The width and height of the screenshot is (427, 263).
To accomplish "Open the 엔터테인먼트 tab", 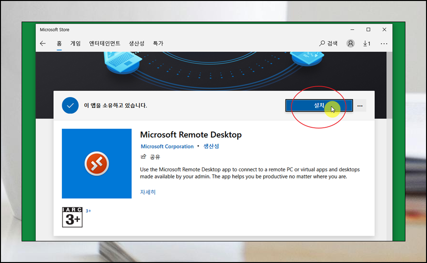I will click(x=105, y=43).
